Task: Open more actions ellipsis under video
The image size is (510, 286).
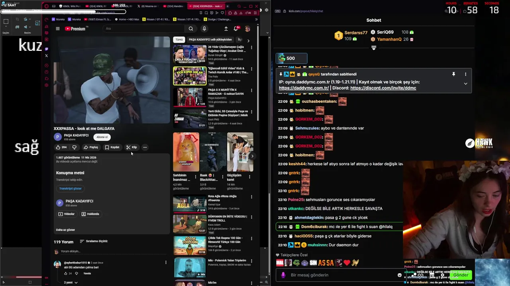Action: 145,147
